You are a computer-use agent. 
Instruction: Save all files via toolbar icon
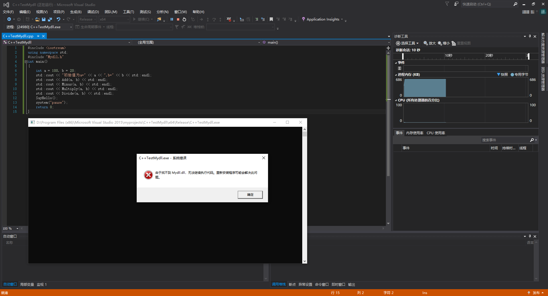(x=50, y=19)
